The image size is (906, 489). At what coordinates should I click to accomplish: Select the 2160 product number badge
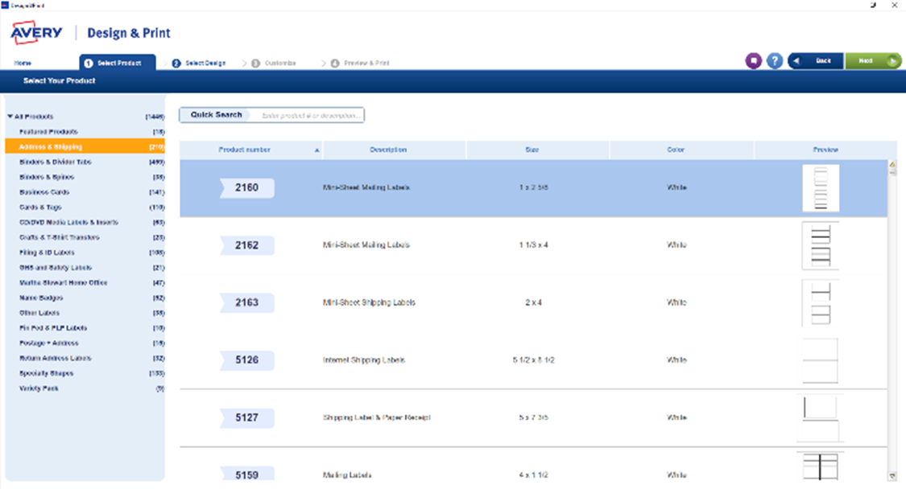[246, 188]
